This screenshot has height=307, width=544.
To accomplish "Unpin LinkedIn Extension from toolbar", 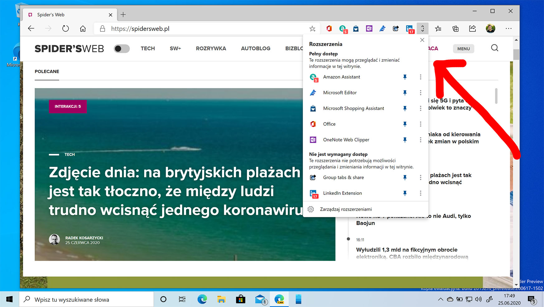I will 405,193.
